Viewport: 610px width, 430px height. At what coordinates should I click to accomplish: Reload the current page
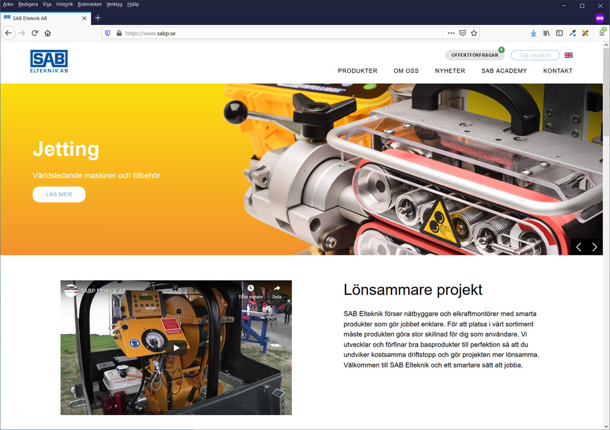pyautogui.click(x=35, y=33)
